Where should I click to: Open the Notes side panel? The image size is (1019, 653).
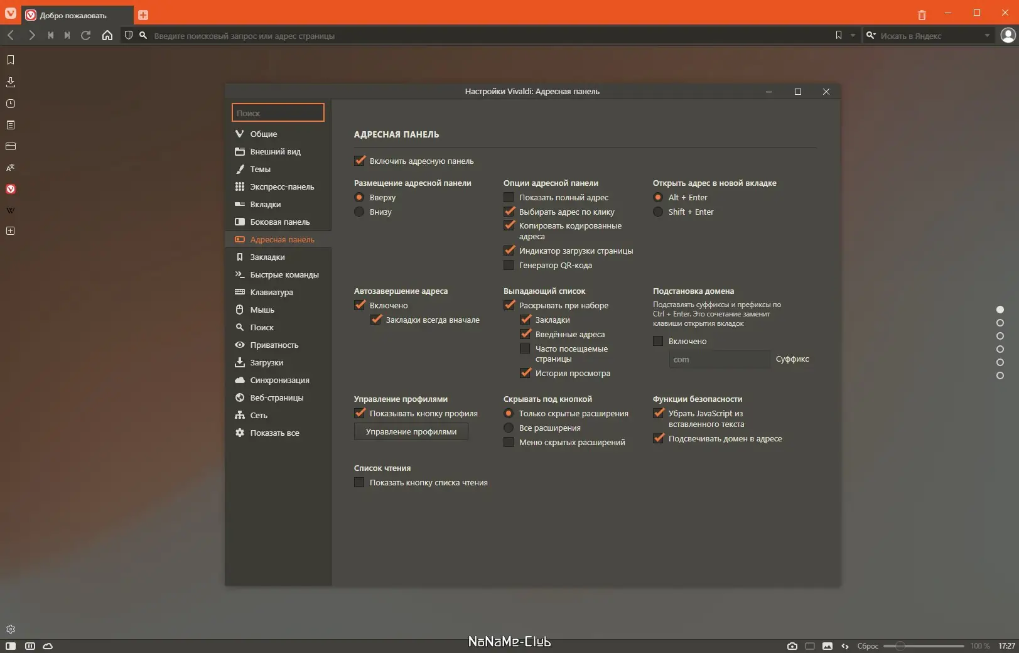click(11, 125)
